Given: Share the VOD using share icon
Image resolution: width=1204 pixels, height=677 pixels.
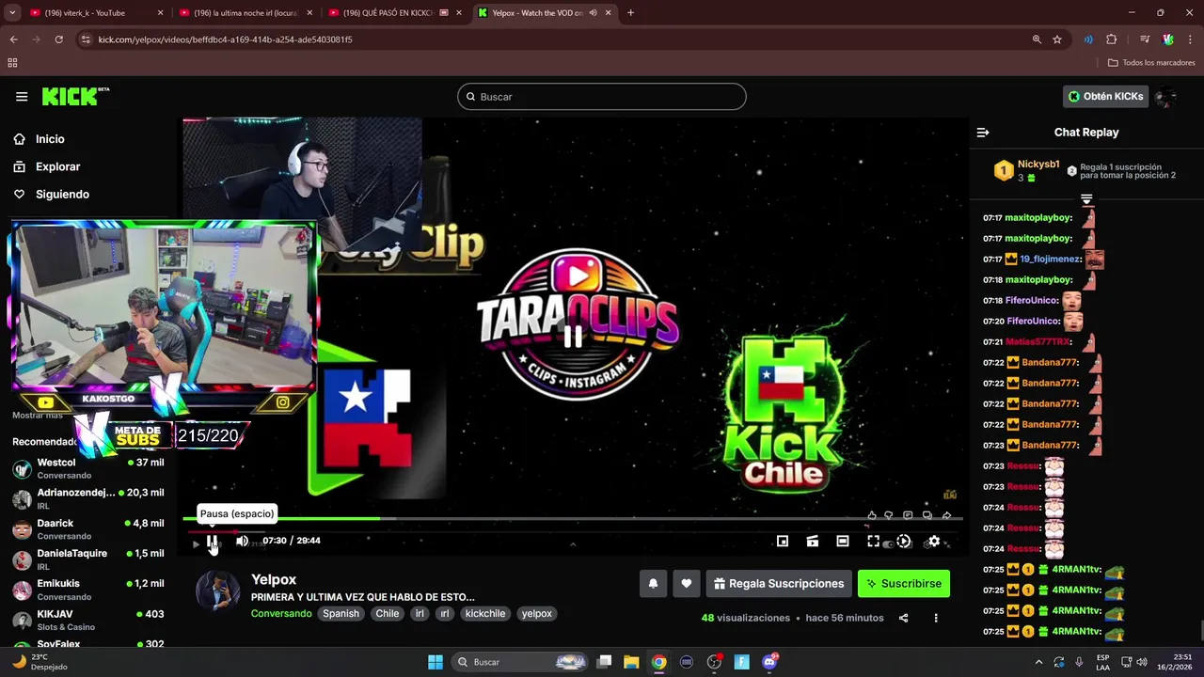Looking at the screenshot, I should (x=903, y=618).
